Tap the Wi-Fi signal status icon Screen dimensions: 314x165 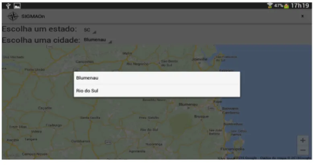[x=270, y=6]
